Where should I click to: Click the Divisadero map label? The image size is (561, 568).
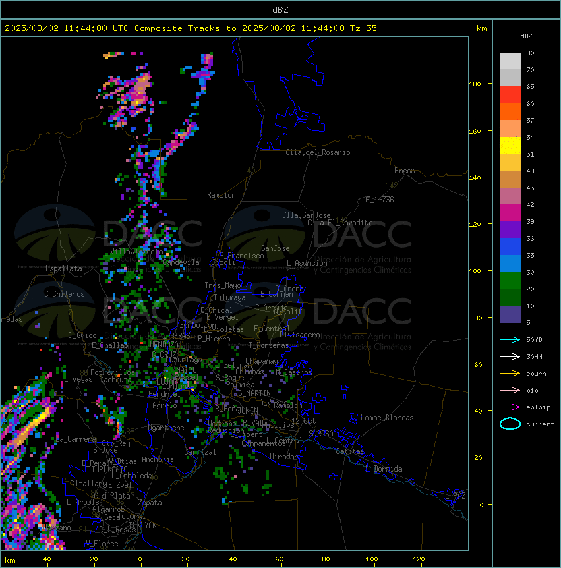click(x=299, y=335)
